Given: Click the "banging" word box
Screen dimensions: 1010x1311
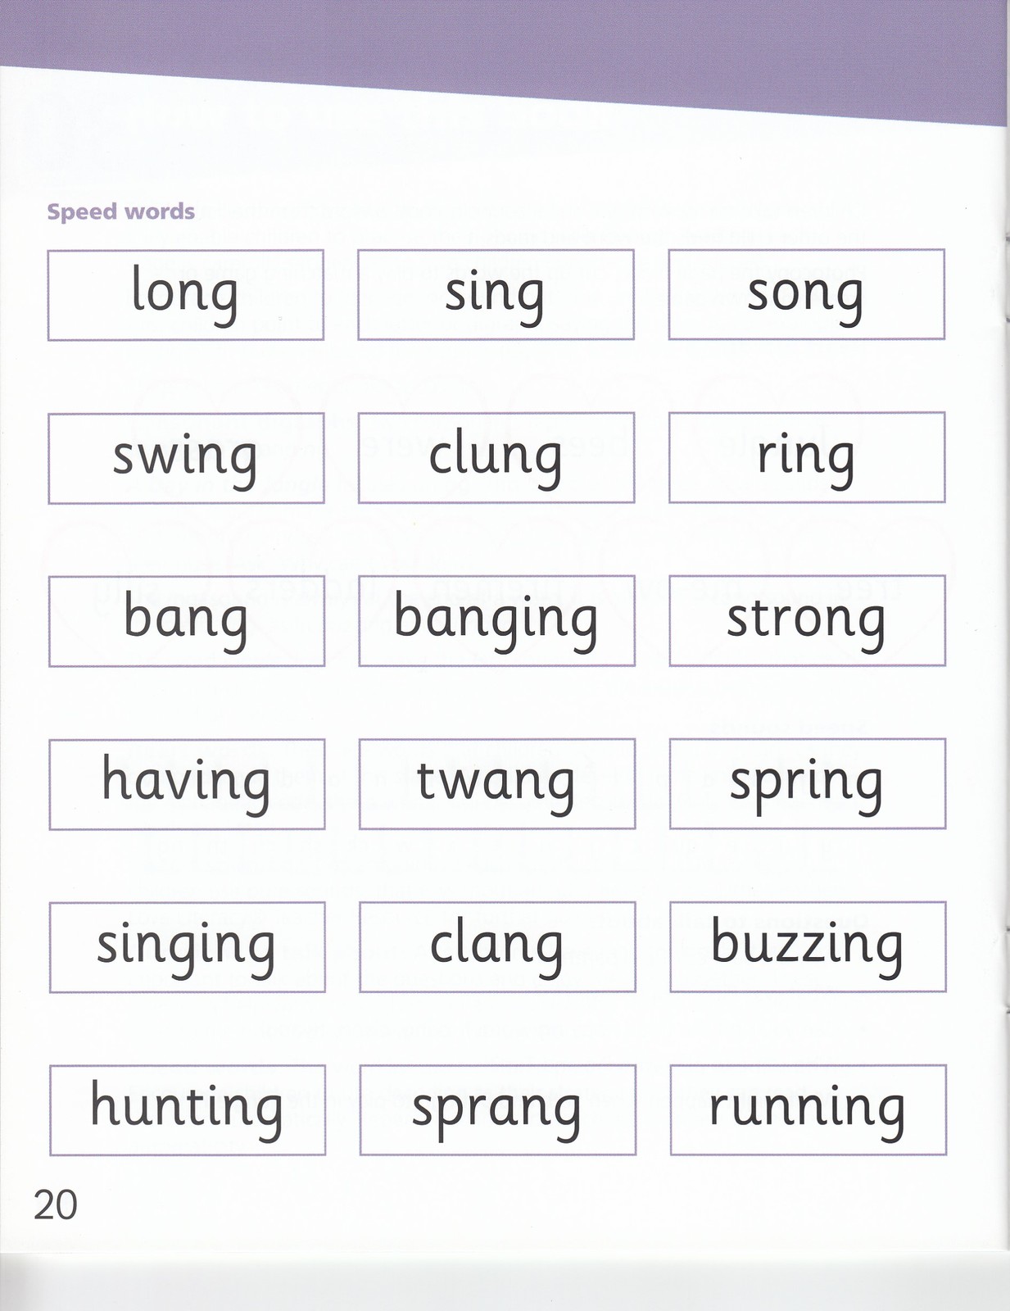Looking at the screenshot, I should 496,621.
